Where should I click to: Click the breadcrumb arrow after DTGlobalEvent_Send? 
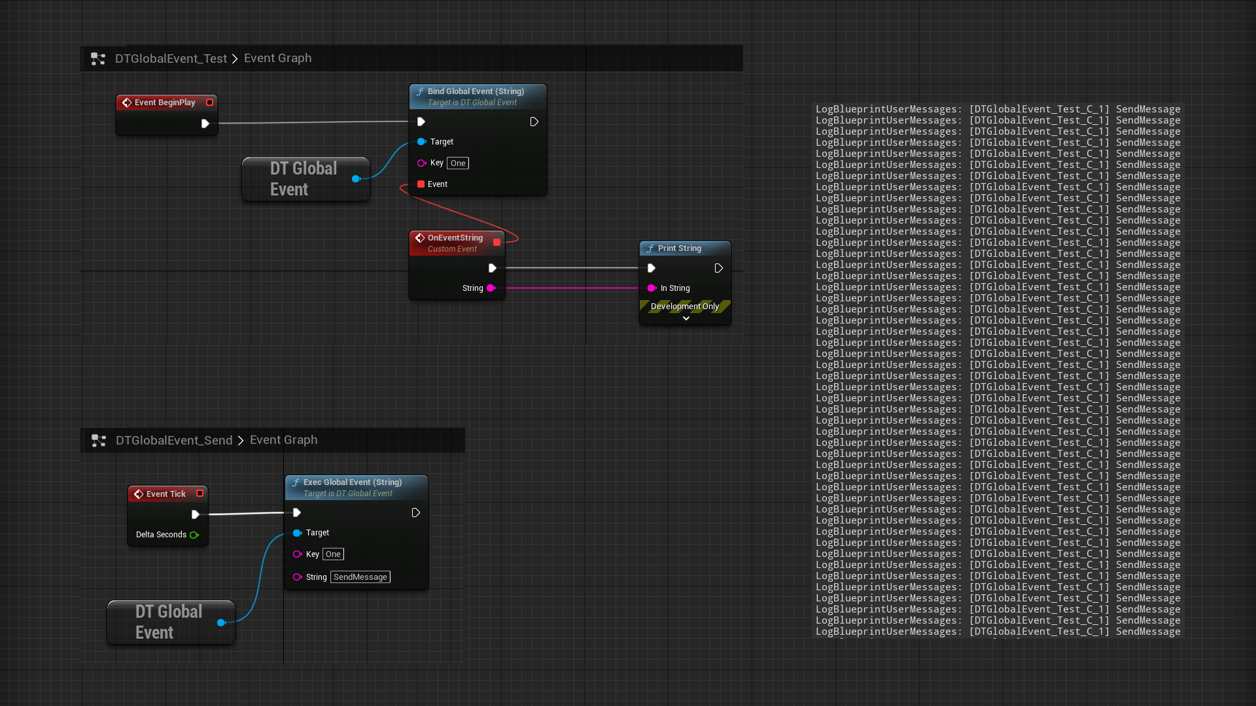pos(241,441)
